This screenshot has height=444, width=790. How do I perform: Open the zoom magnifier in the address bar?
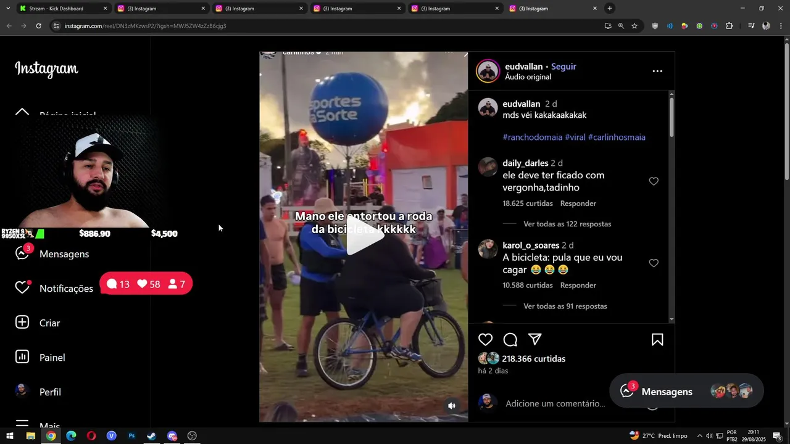(621, 26)
